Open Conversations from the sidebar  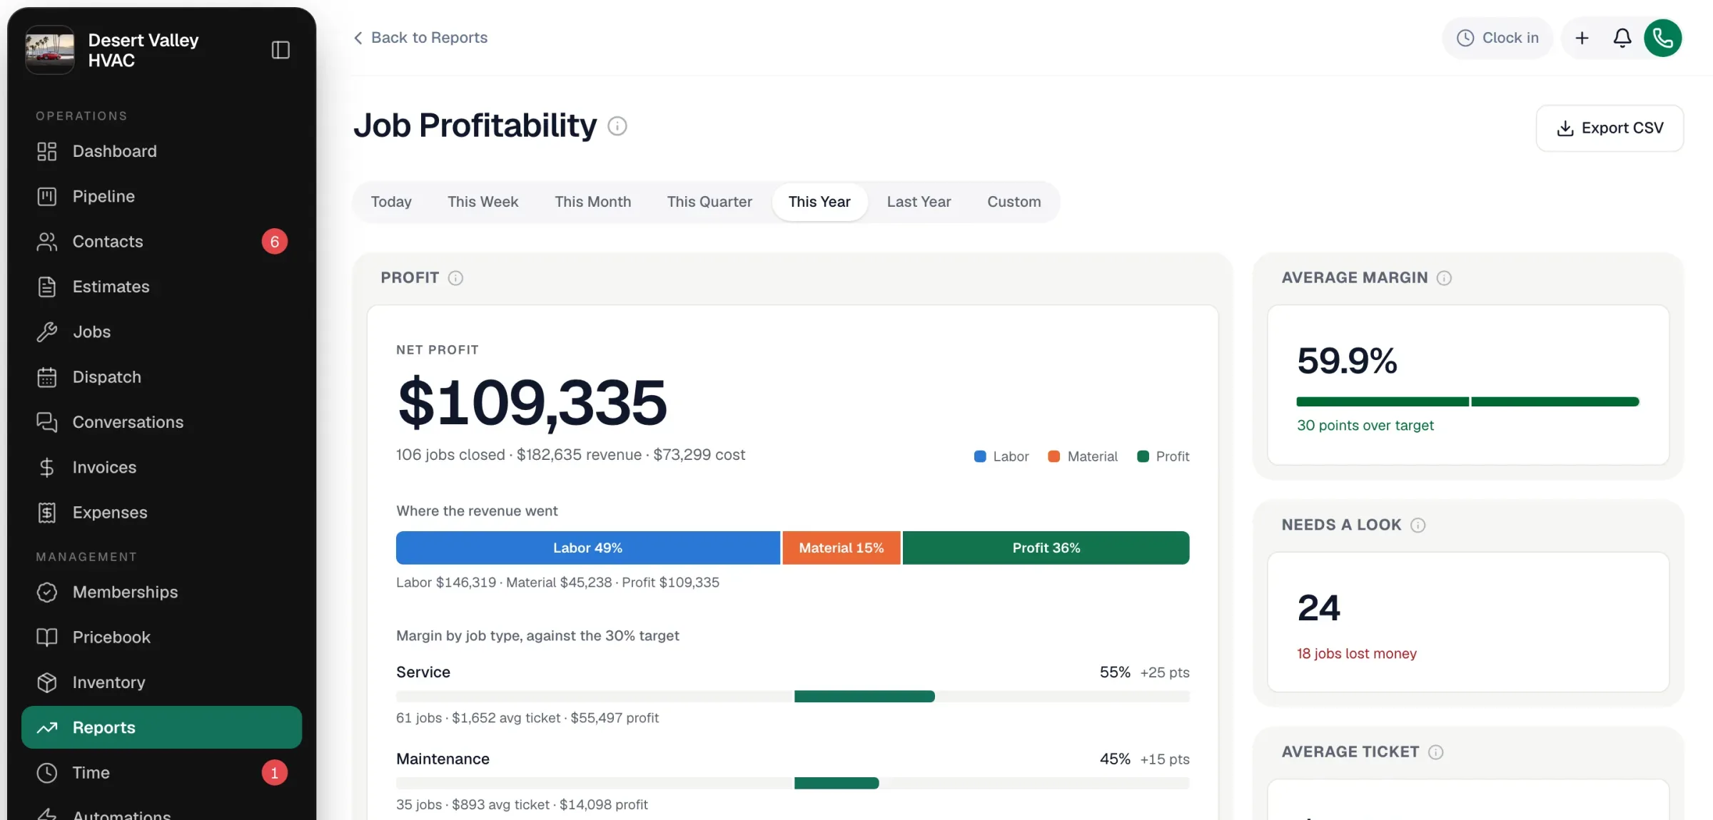161,422
